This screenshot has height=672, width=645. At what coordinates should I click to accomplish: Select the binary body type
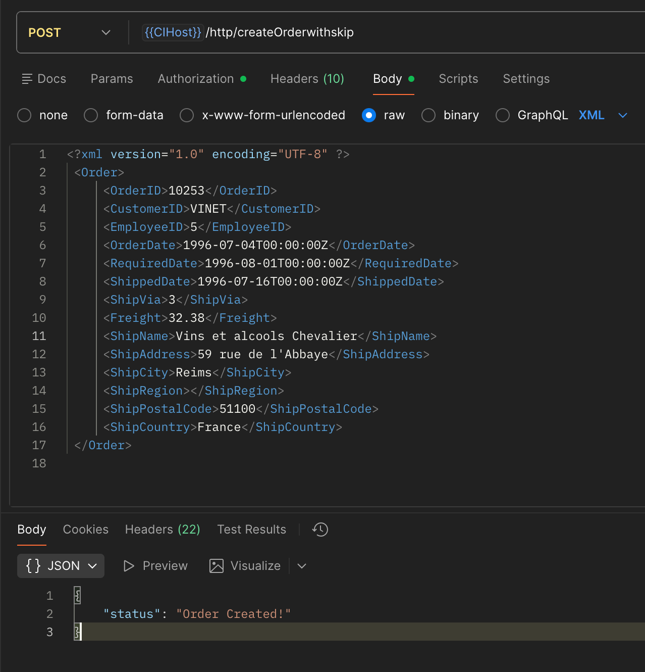428,115
